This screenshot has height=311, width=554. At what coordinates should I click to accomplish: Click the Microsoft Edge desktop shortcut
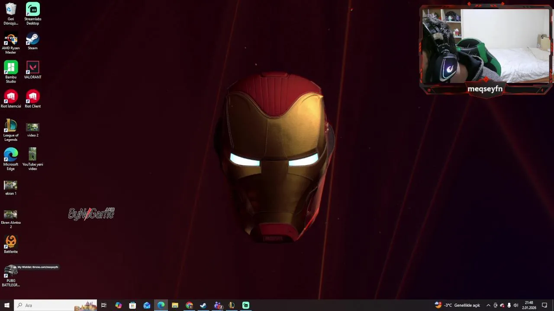pyautogui.click(x=11, y=159)
